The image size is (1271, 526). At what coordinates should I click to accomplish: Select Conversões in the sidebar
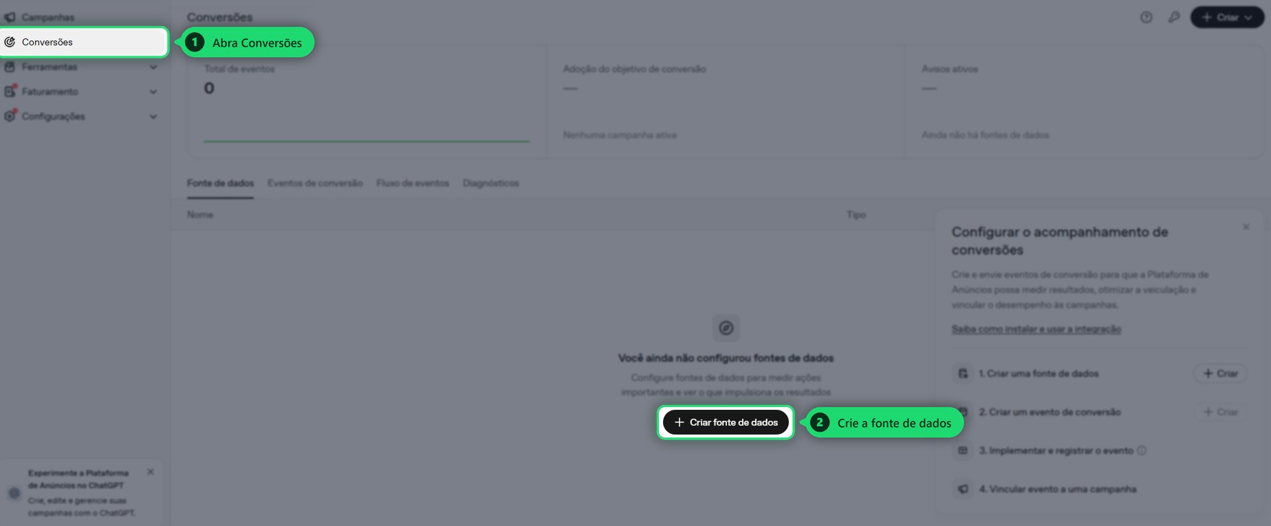(85, 42)
